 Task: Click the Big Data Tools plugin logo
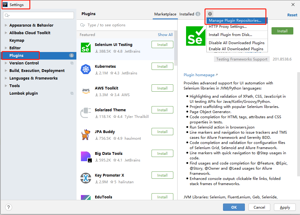click(86, 156)
